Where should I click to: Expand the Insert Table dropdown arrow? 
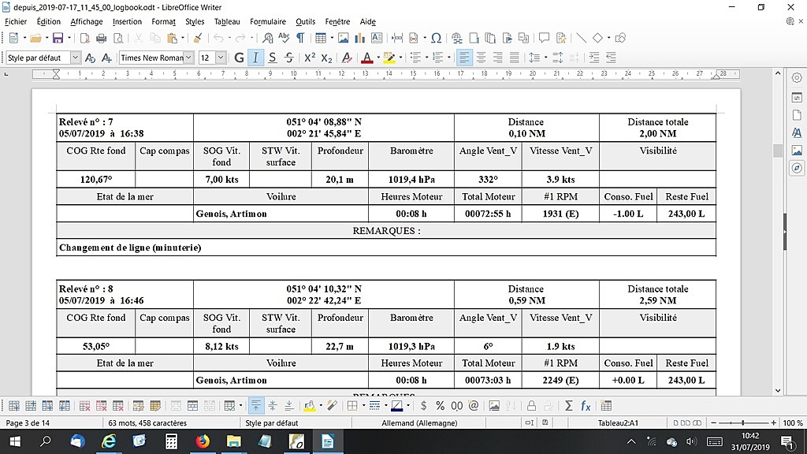[332, 38]
